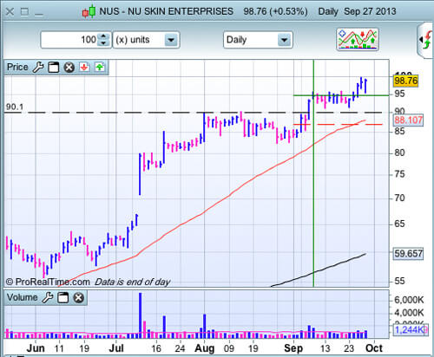This screenshot has height=357, width=434.
Task: Click the Price panel window icon
Action: 54,68
